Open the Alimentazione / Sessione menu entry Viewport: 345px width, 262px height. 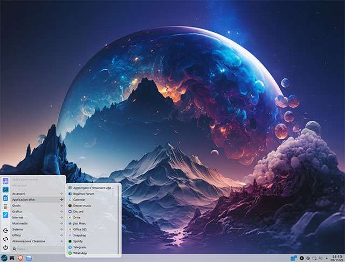pos(38,241)
